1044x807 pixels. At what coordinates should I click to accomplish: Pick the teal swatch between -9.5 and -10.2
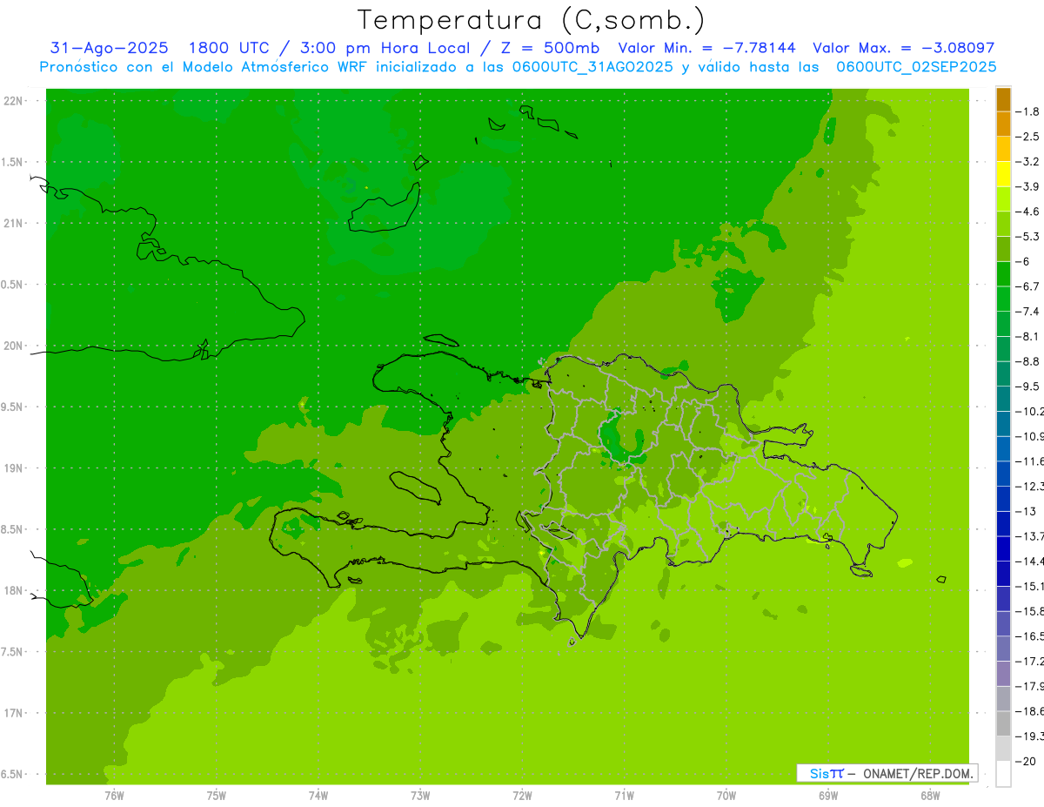coord(1003,399)
